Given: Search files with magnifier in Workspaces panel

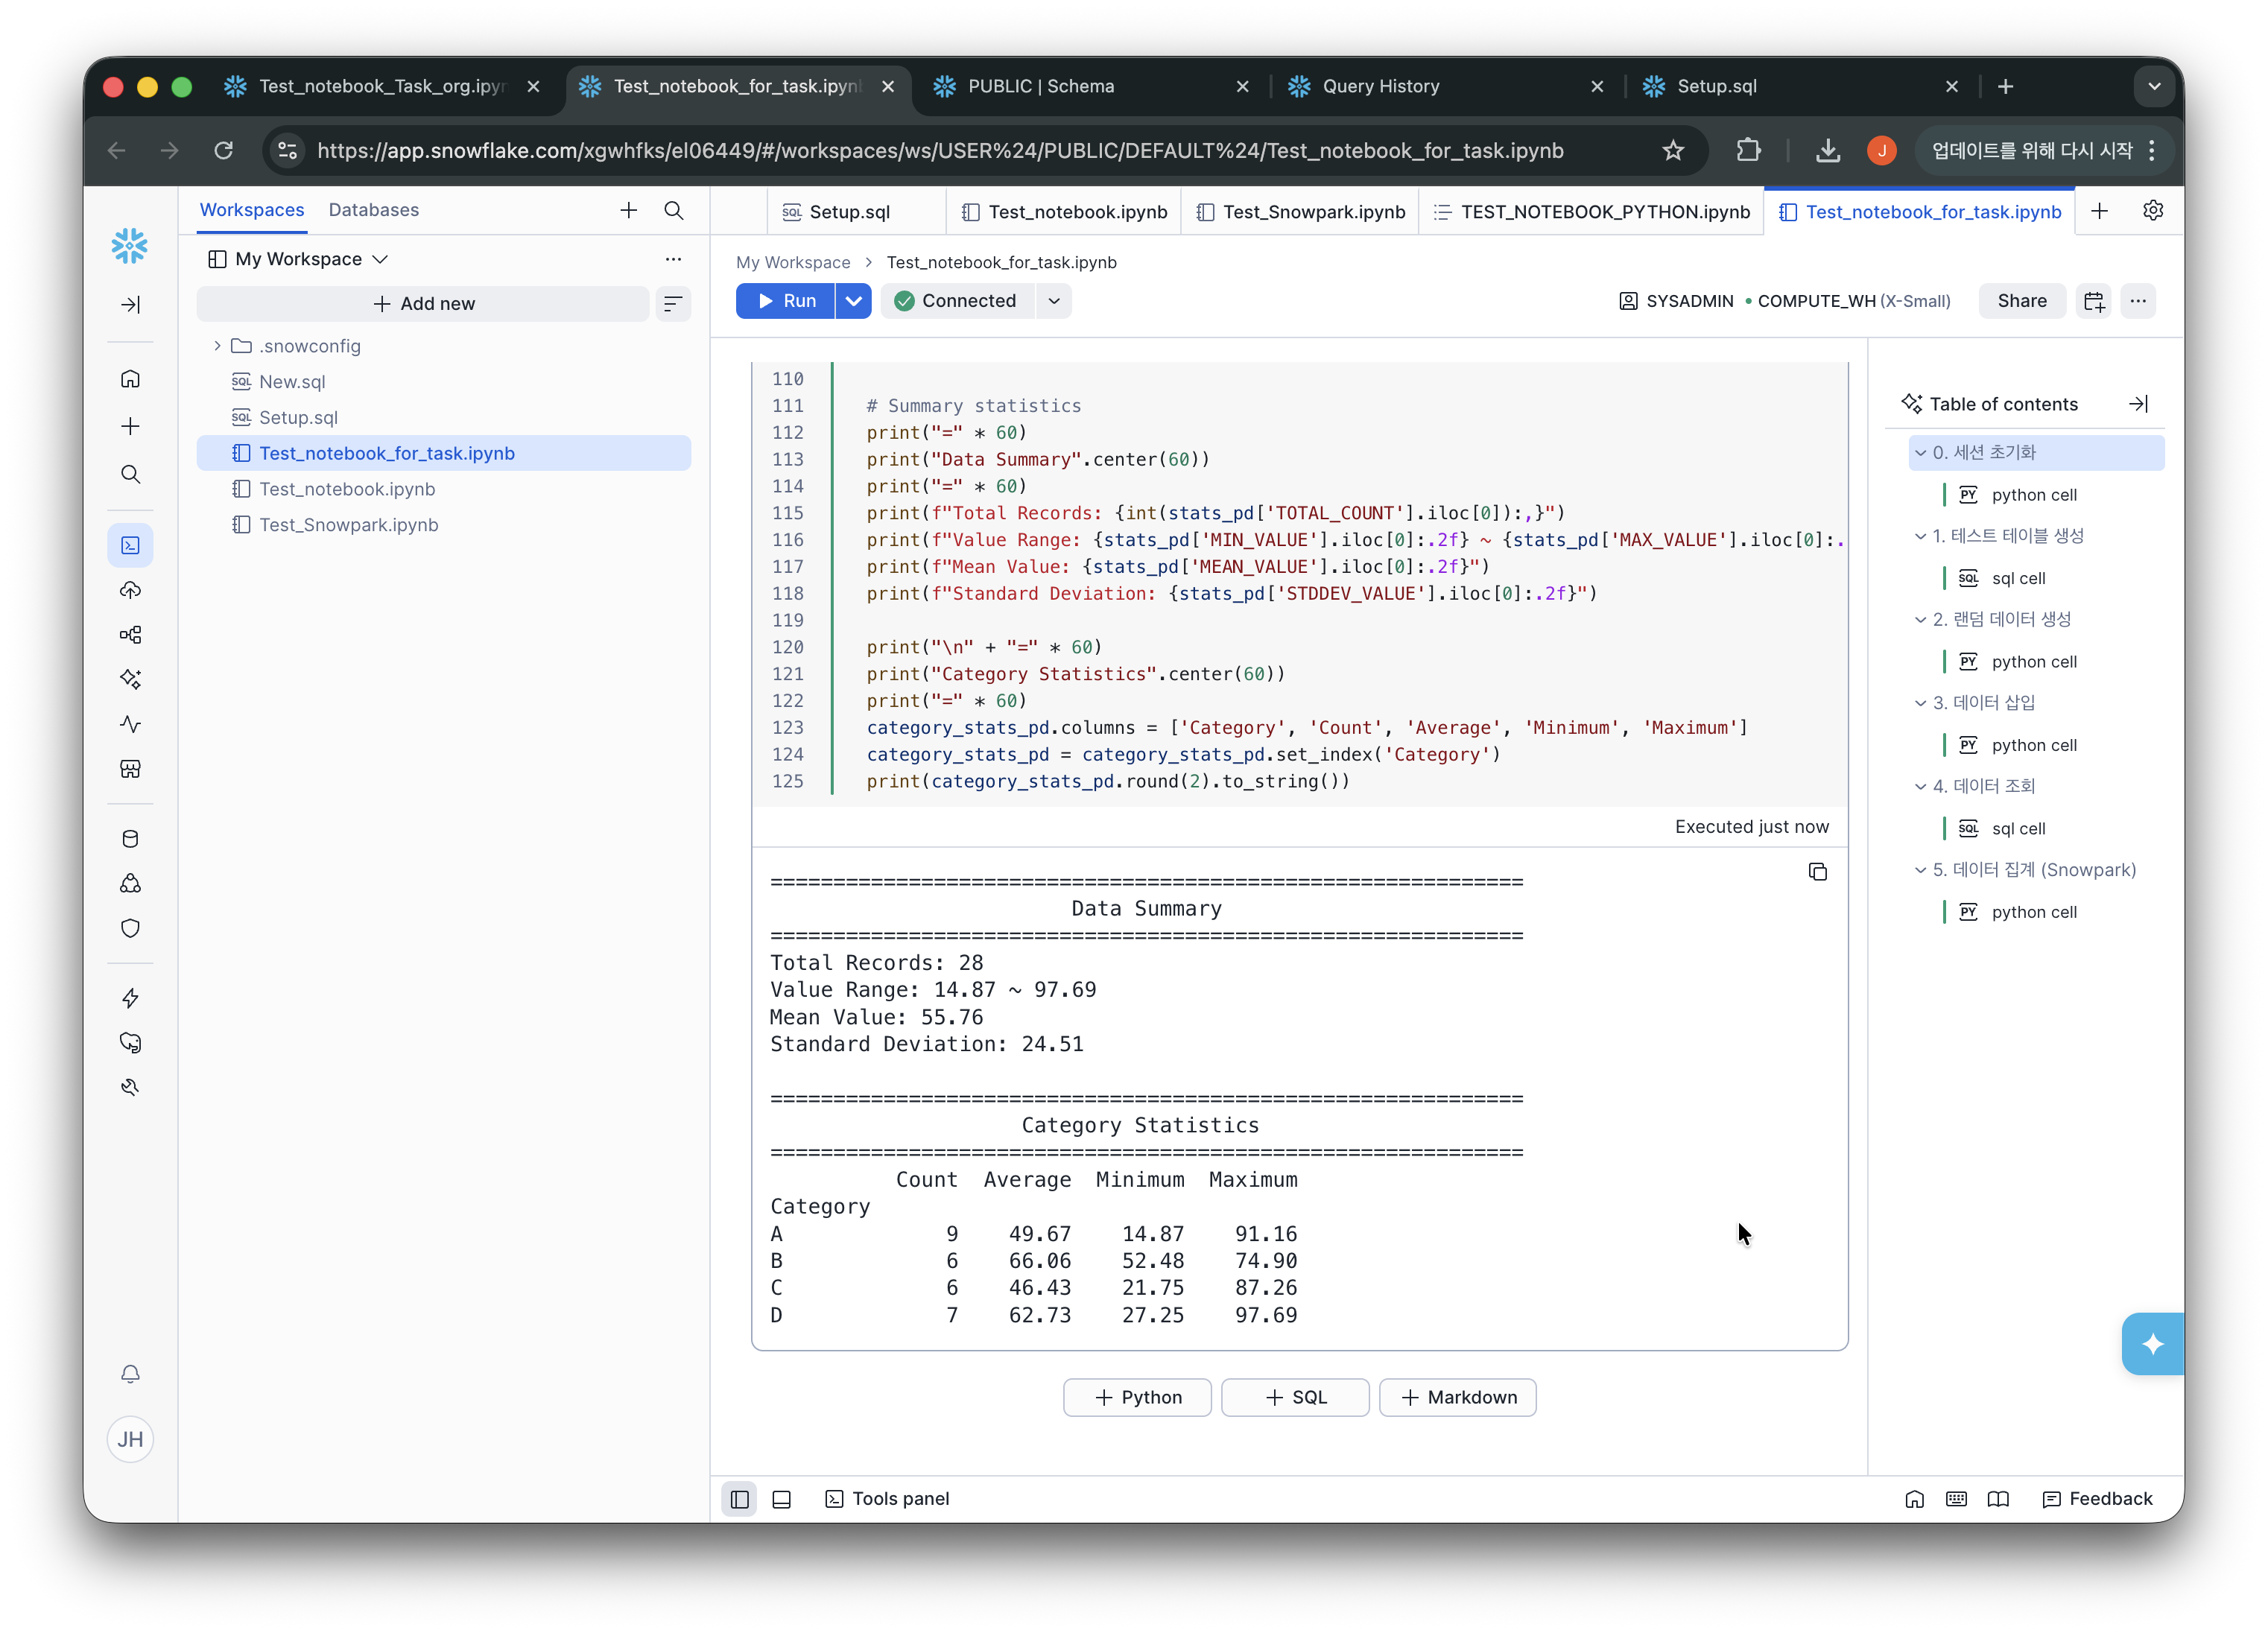Looking at the screenshot, I should pos(673,210).
